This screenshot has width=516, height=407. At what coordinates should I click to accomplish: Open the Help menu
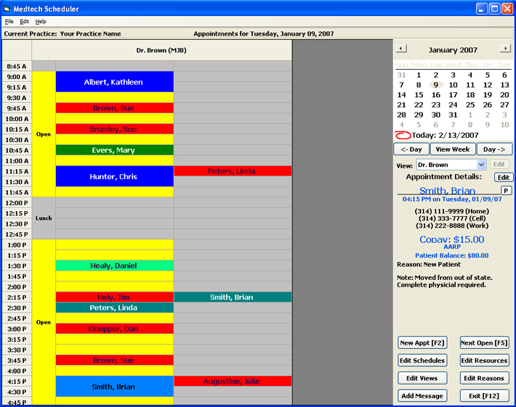41,21
